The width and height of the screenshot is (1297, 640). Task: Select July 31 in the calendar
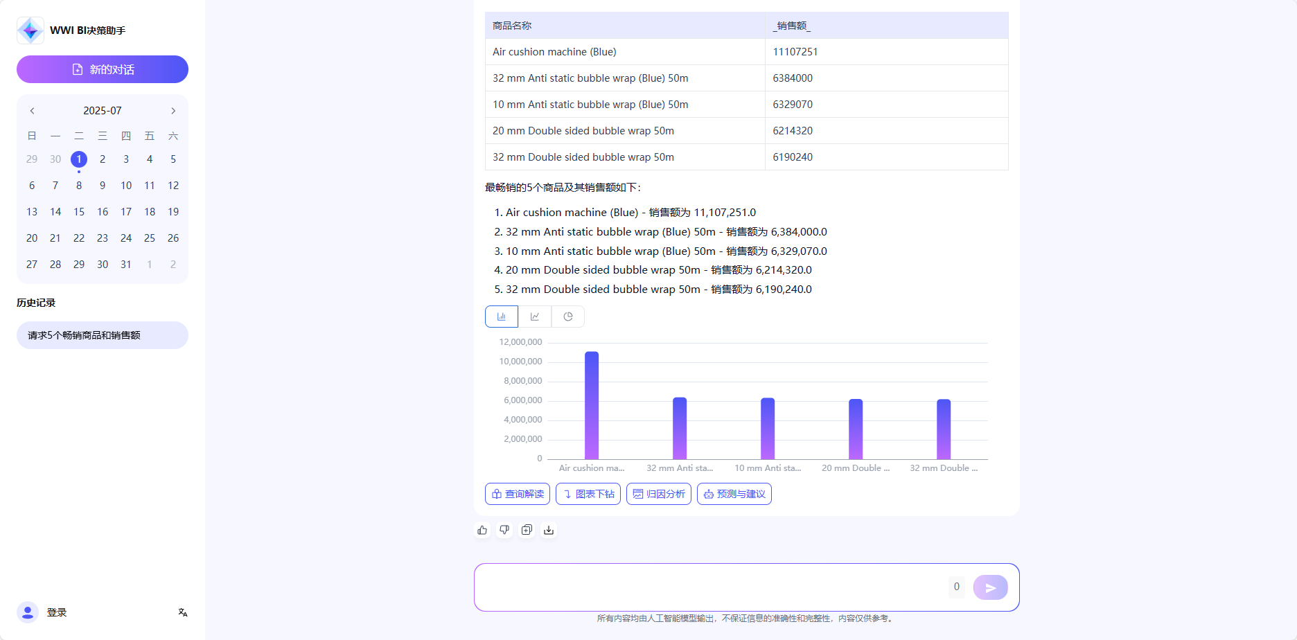tap(126, 265)
